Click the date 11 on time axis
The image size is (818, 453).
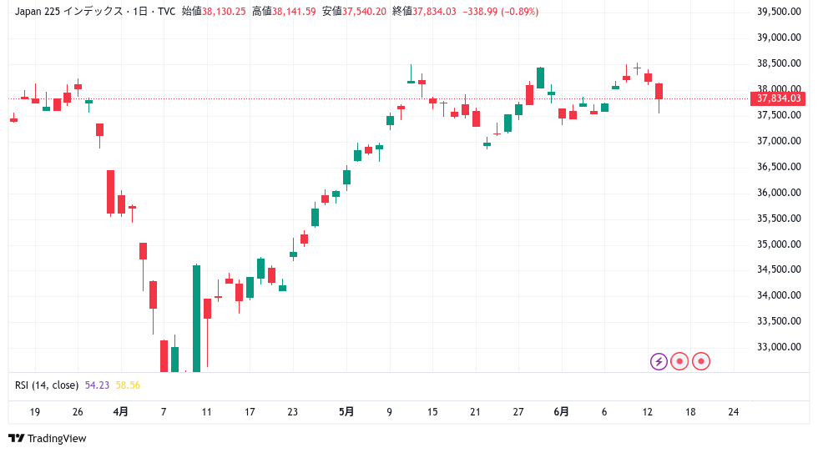207,412
